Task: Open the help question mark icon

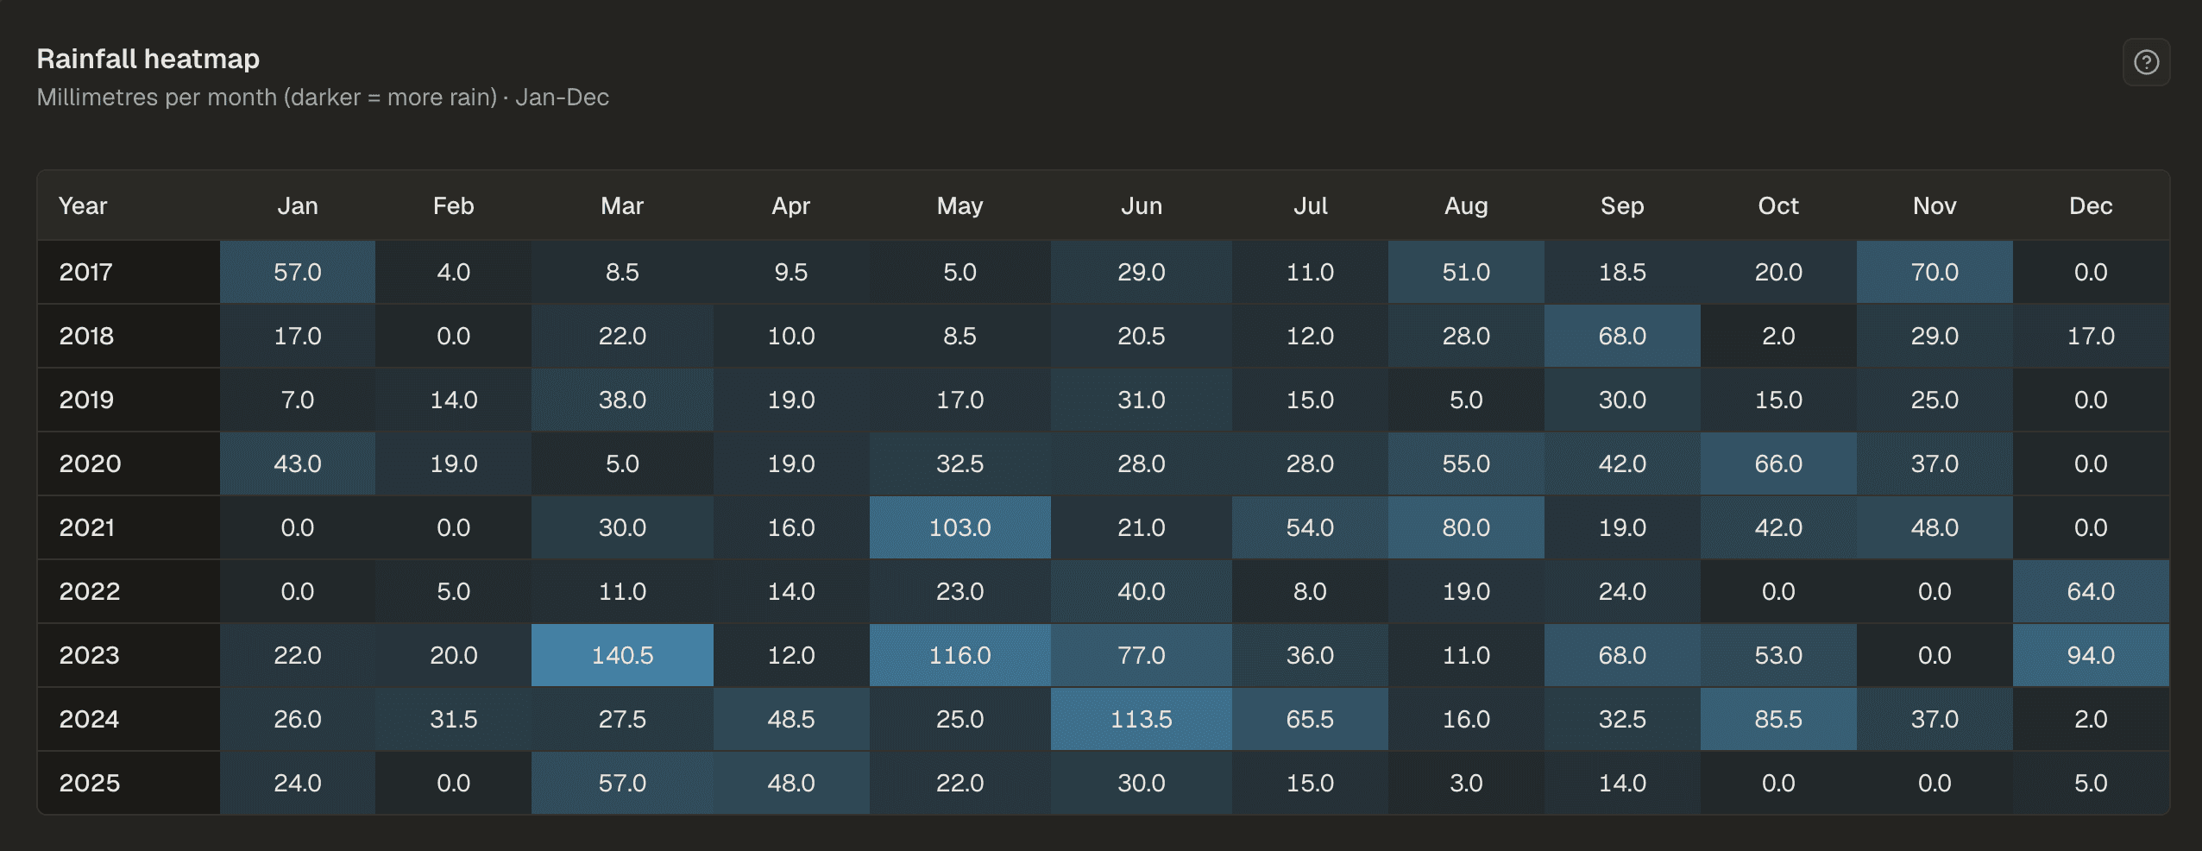Action: coord(2146,62)
